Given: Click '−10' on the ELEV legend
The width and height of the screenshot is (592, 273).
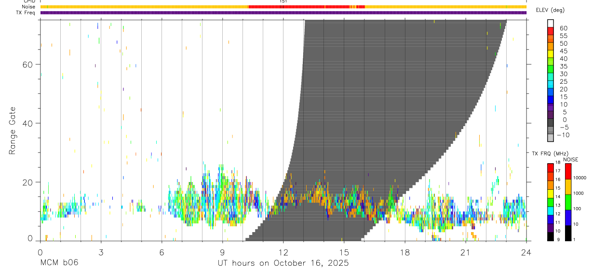Looking at the screenshot, I should (x=563, y=135).
